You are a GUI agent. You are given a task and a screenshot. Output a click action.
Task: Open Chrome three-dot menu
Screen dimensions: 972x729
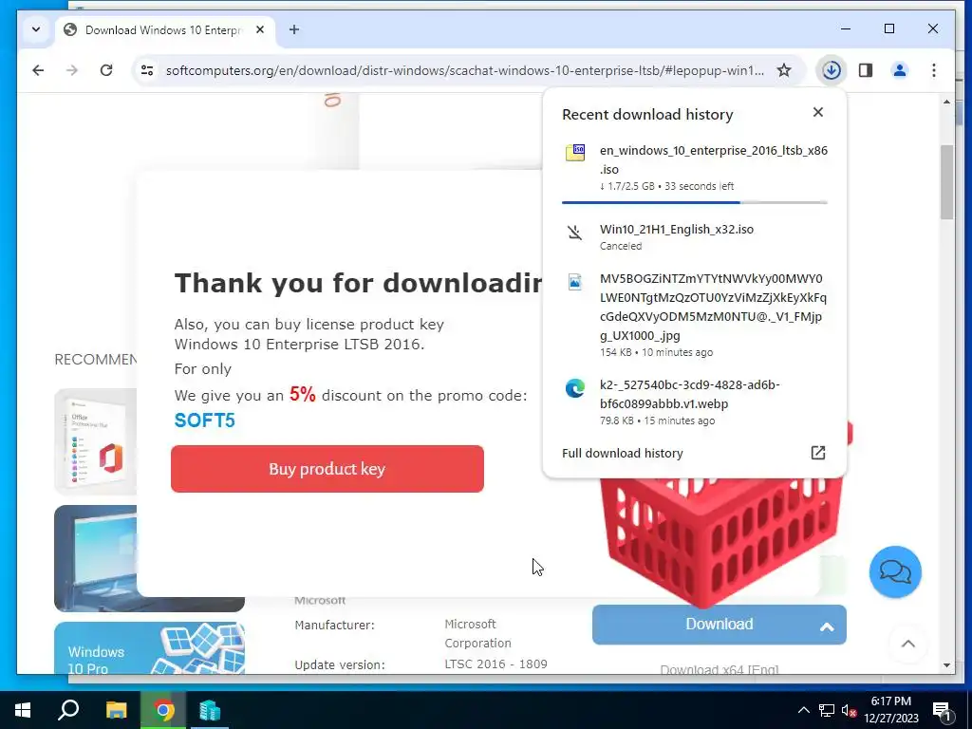point(934,70)
